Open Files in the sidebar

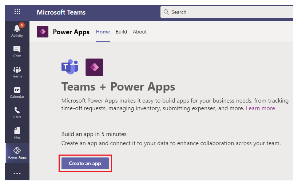pos(17,133)
